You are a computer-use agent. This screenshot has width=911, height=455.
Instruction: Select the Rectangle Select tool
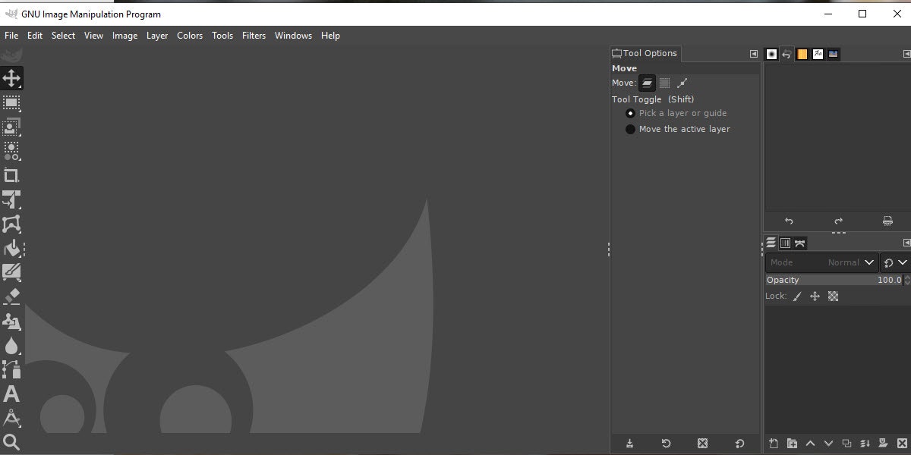(x=11, y=103)
